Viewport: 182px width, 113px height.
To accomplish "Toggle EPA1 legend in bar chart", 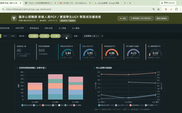I will tap(55, 105).
